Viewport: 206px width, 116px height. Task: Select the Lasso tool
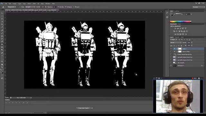tap(2, 19)
